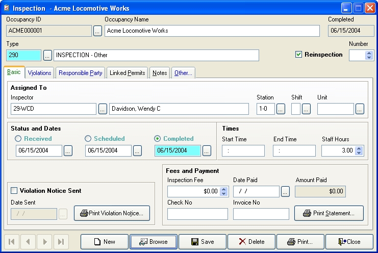The width and height of the screenshot is (378, 253).
Task: Open the Other... tab
Action: click(x=183, y=73)
